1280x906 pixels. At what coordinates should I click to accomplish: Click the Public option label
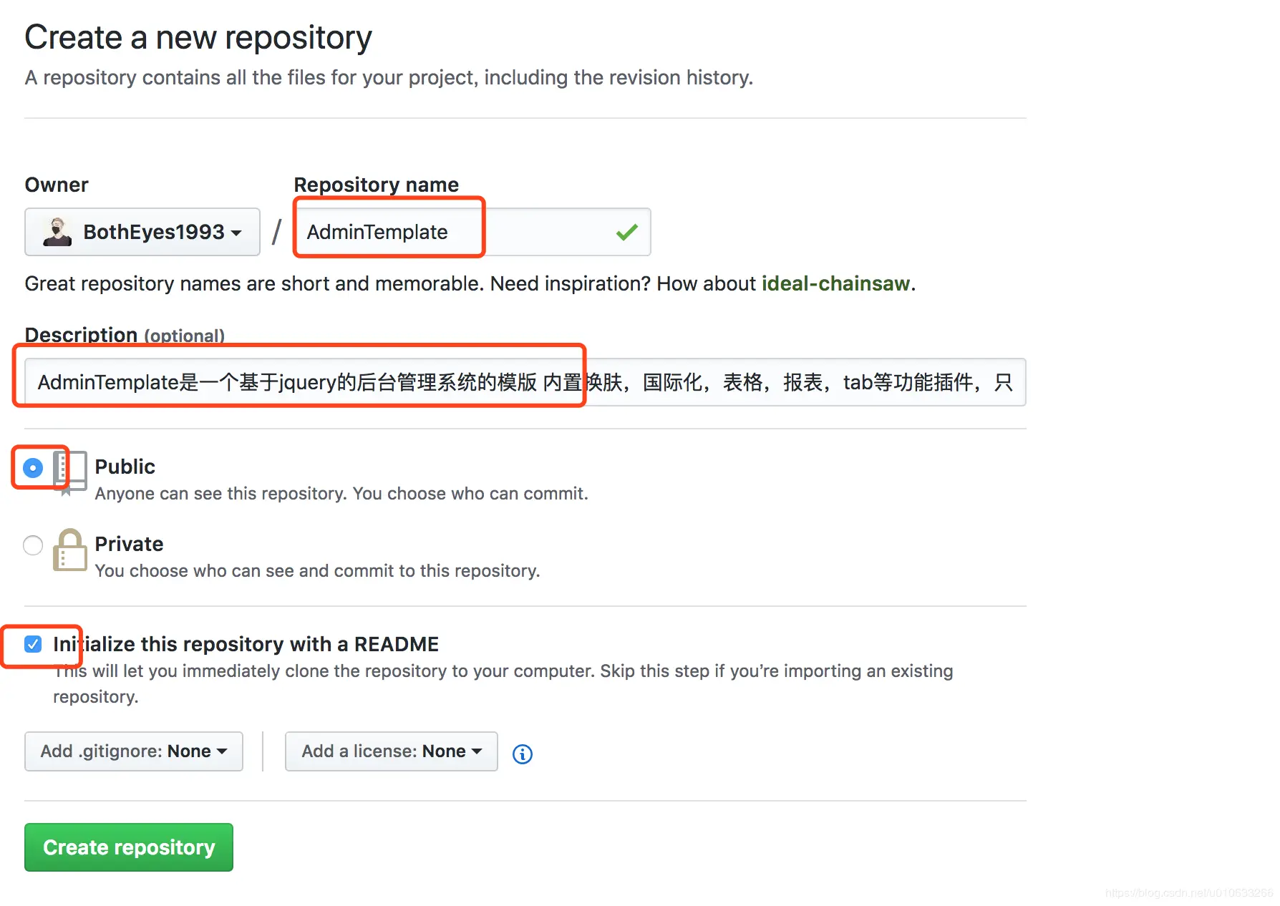pos(125,467)
